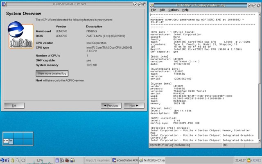Viewport: 262px width, 164px height.
Task: Open the File menu in Text Editor
Action: pyautogui.click(x=154, y=10)
